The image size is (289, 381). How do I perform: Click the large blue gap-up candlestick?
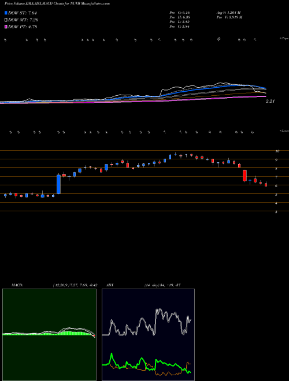click(58, 184)
